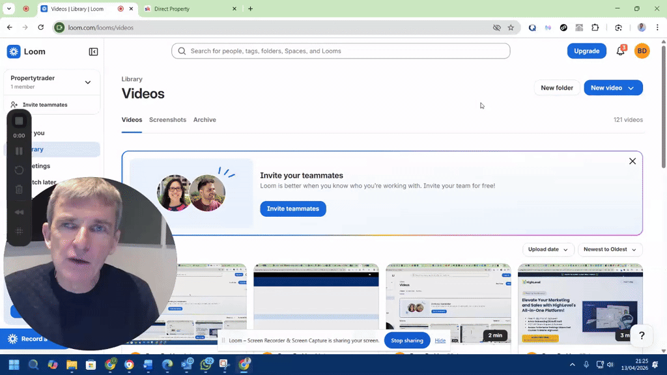Select the Videos tab
The height and width of the screenshot is (375, 667).
(x=132, y=120)
